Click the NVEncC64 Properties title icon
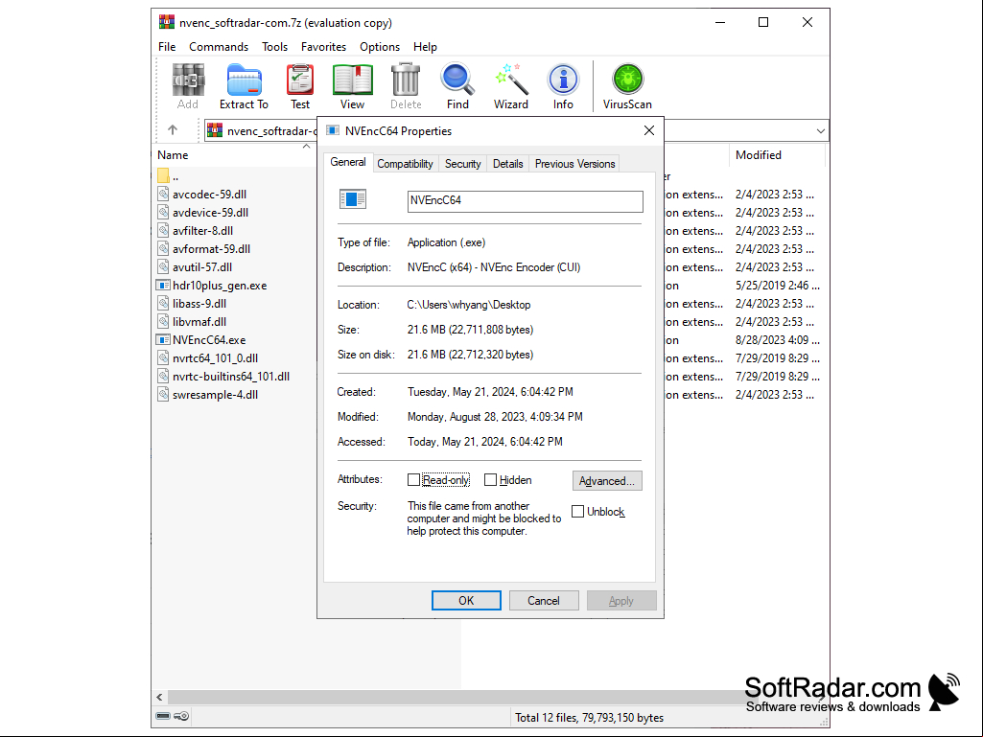The image size is (983, 737). (333, 130)
